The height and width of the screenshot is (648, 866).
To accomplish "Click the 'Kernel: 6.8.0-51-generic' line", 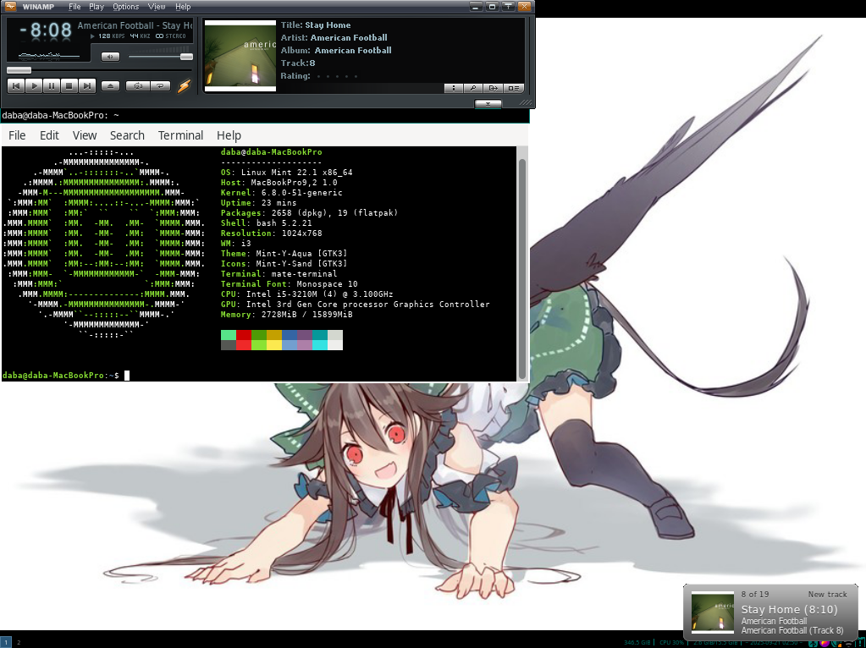I will (282, 193).
